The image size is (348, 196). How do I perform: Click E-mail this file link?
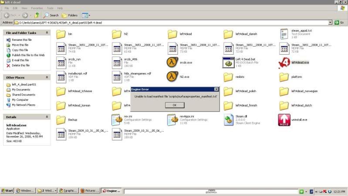point(20,60)
